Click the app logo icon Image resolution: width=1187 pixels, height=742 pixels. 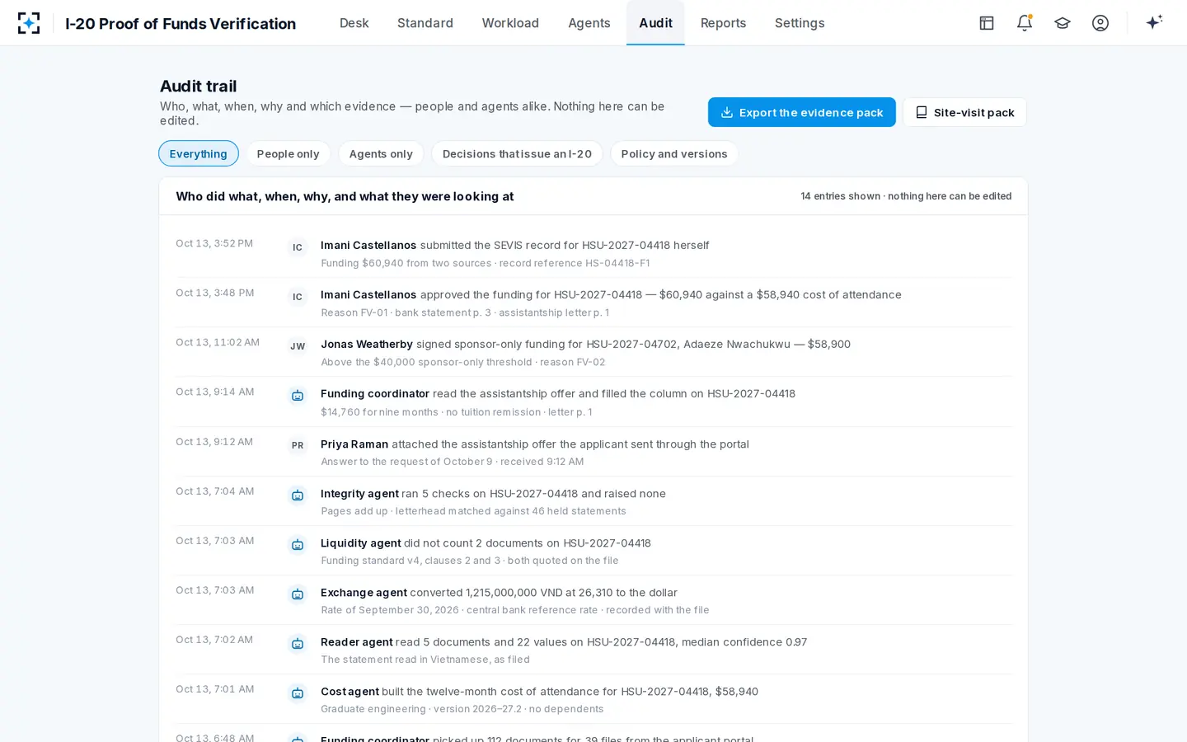point(29,23)
